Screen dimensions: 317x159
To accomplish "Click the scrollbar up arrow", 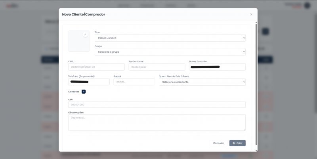I will click(256, 22).
